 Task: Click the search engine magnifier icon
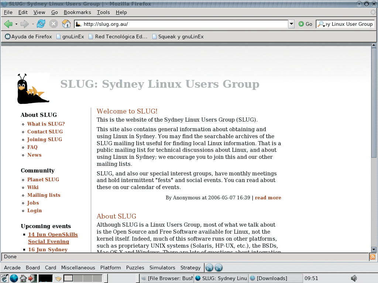tap(321, 24)
